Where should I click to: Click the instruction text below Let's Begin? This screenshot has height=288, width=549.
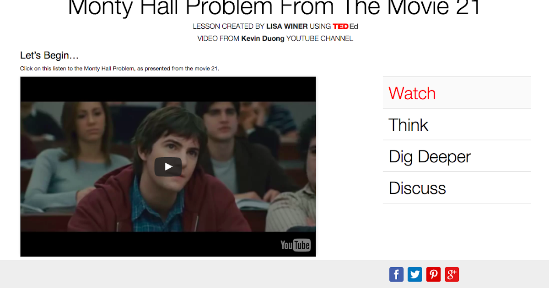click(x=120, y=69)
